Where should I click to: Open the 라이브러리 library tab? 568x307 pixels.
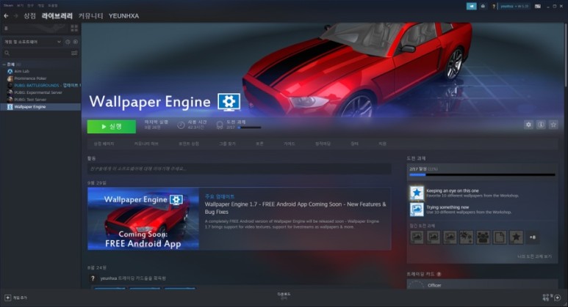point(57,16)
